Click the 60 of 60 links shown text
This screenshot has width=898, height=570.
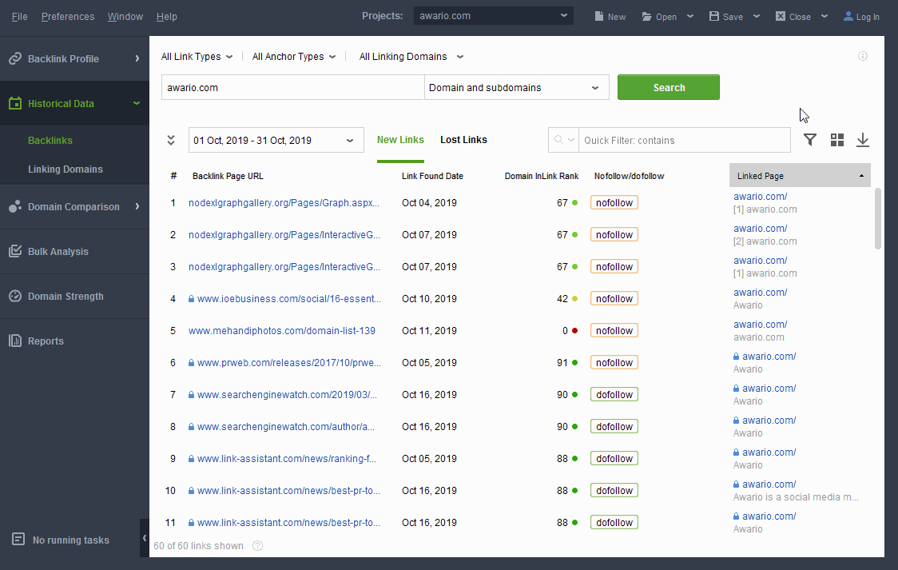click(x=198, y=545)
